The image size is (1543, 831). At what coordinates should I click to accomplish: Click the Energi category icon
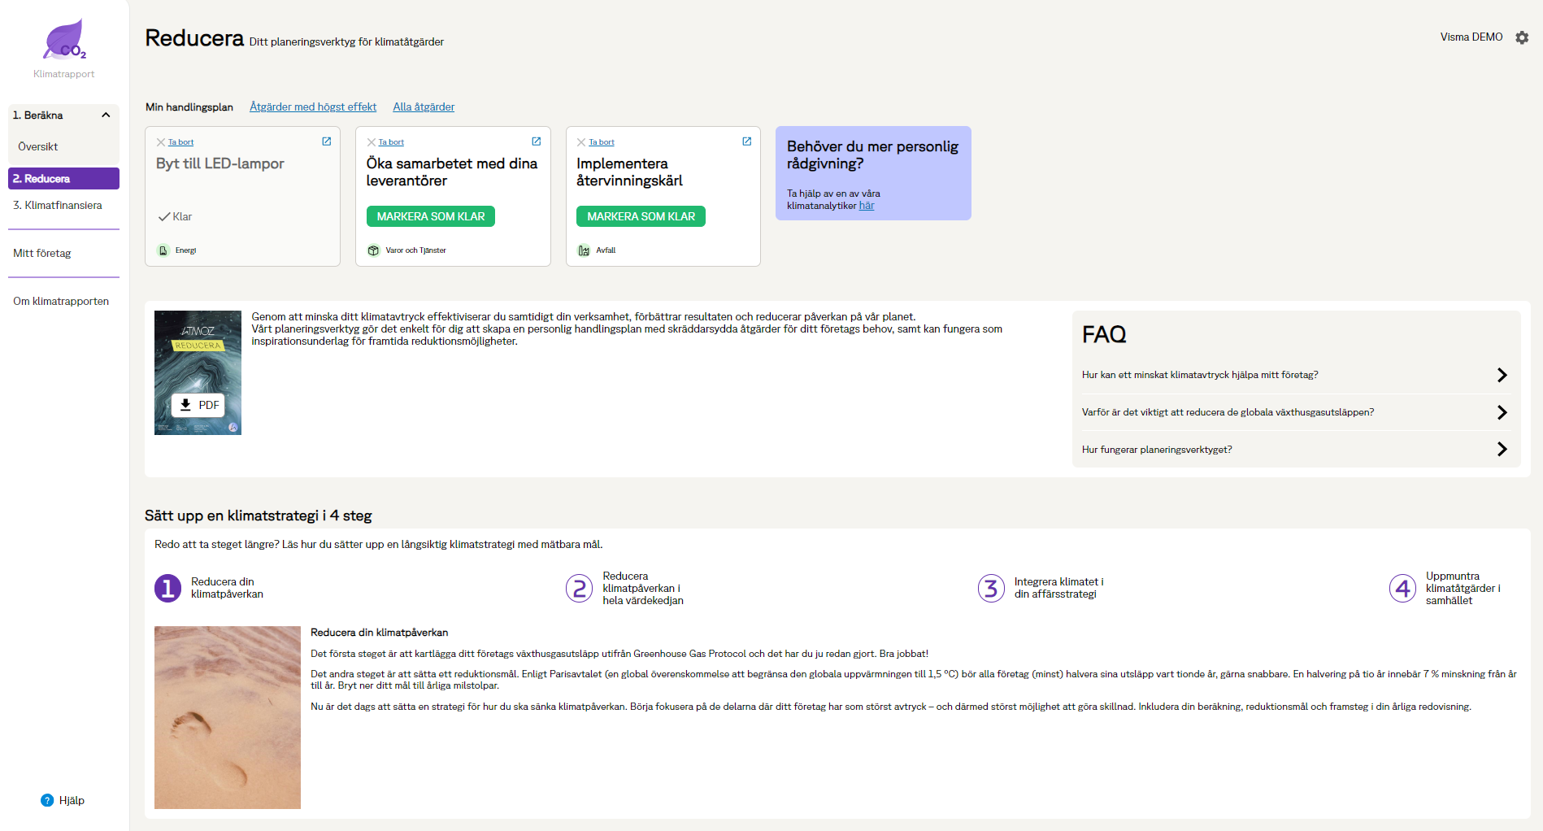[163, 250]
